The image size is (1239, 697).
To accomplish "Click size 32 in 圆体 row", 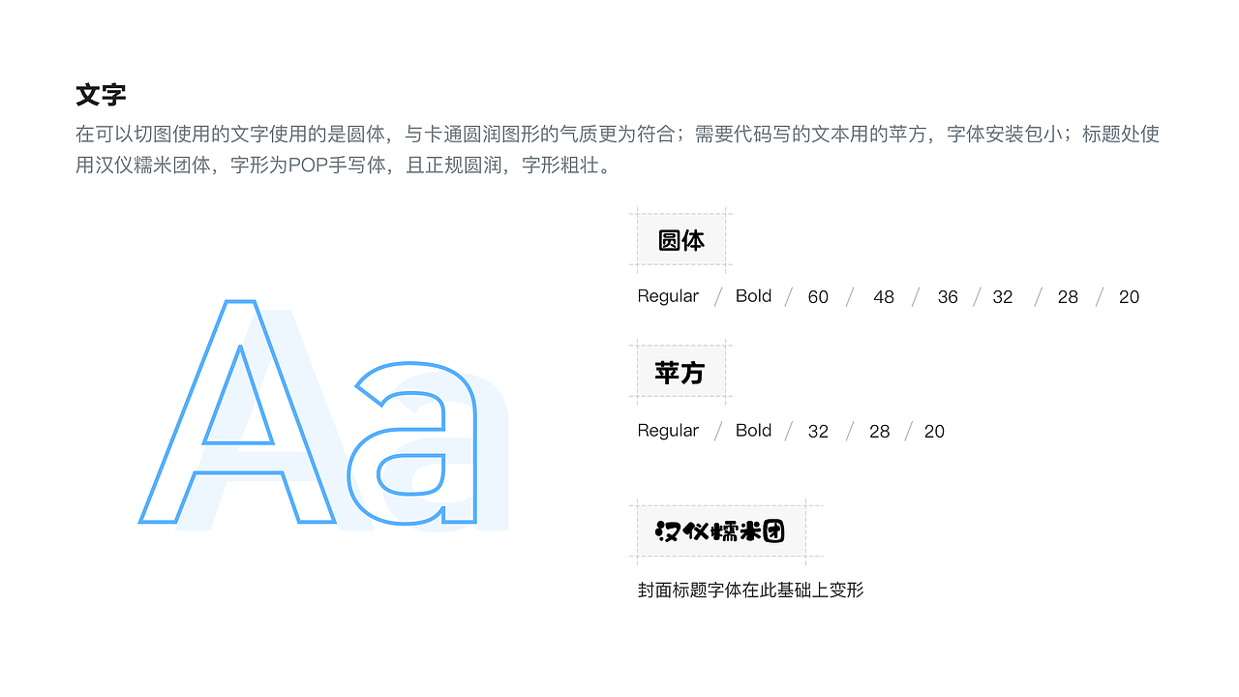I will coord(1003,297).
